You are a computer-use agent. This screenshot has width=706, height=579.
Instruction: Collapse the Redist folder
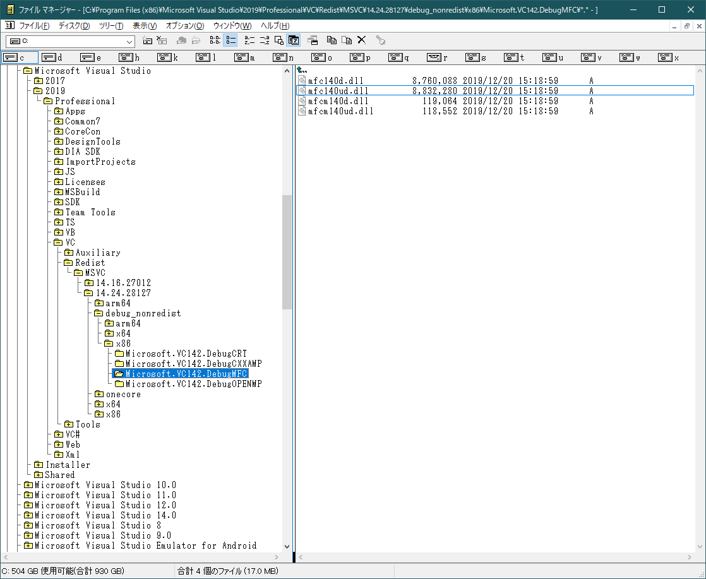tap(68, 263)
